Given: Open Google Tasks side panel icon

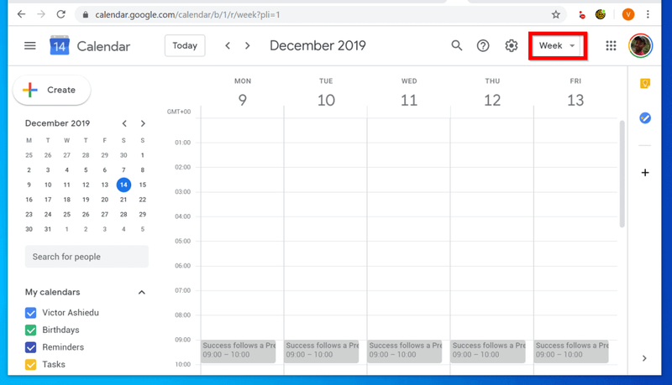Looking at the screenshot, I should point(645,117).
